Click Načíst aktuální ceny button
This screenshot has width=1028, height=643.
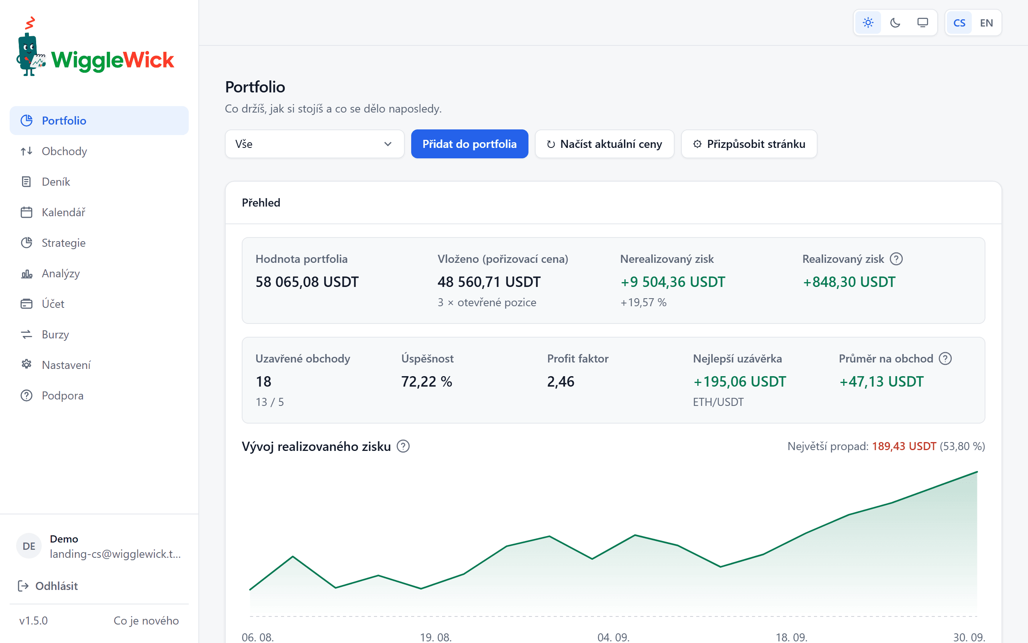[604, 144]
